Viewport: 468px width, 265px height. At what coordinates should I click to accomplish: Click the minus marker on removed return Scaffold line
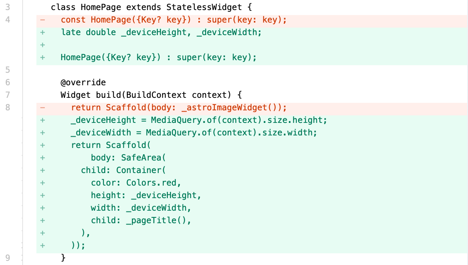click(42, 107)
